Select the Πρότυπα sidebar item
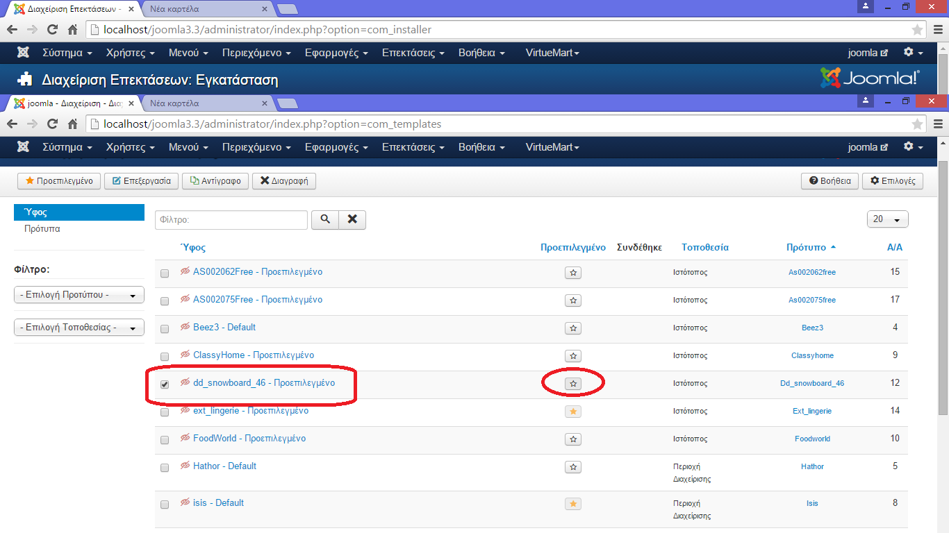This screenshot has height=533, width=949. (x=42, y=229)
